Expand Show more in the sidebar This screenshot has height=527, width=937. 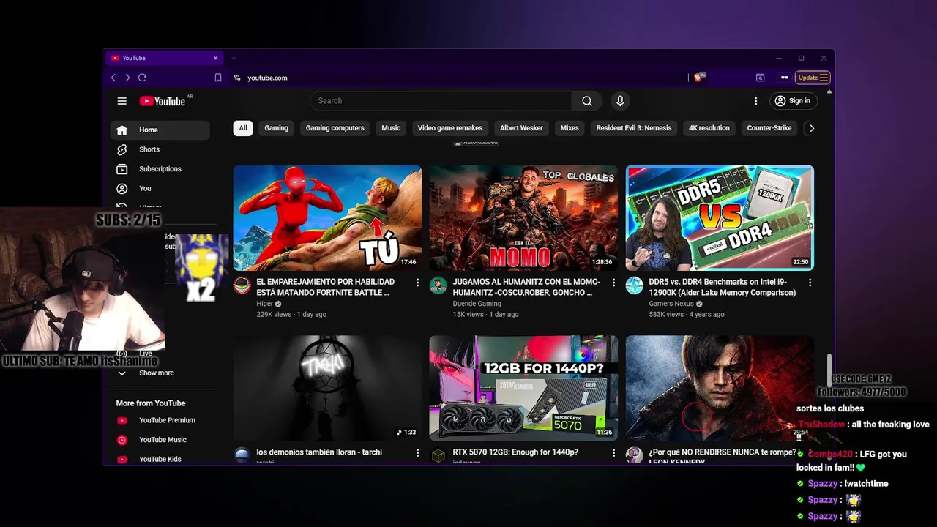(160, 373)
